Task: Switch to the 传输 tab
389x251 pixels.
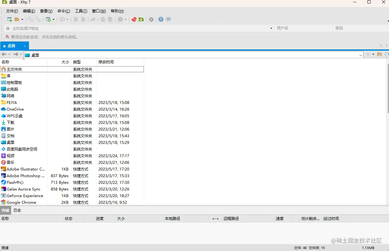Action: pyautogui.click(x=5, y=210)
